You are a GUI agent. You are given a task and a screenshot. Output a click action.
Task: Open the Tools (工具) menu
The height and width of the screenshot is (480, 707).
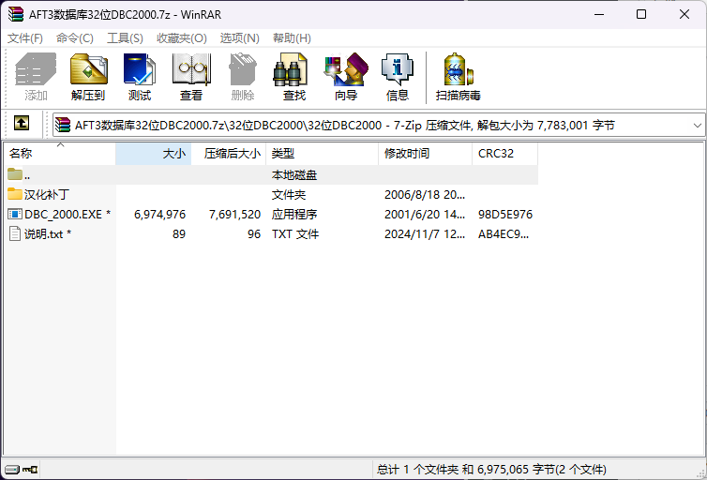point(125,38)
